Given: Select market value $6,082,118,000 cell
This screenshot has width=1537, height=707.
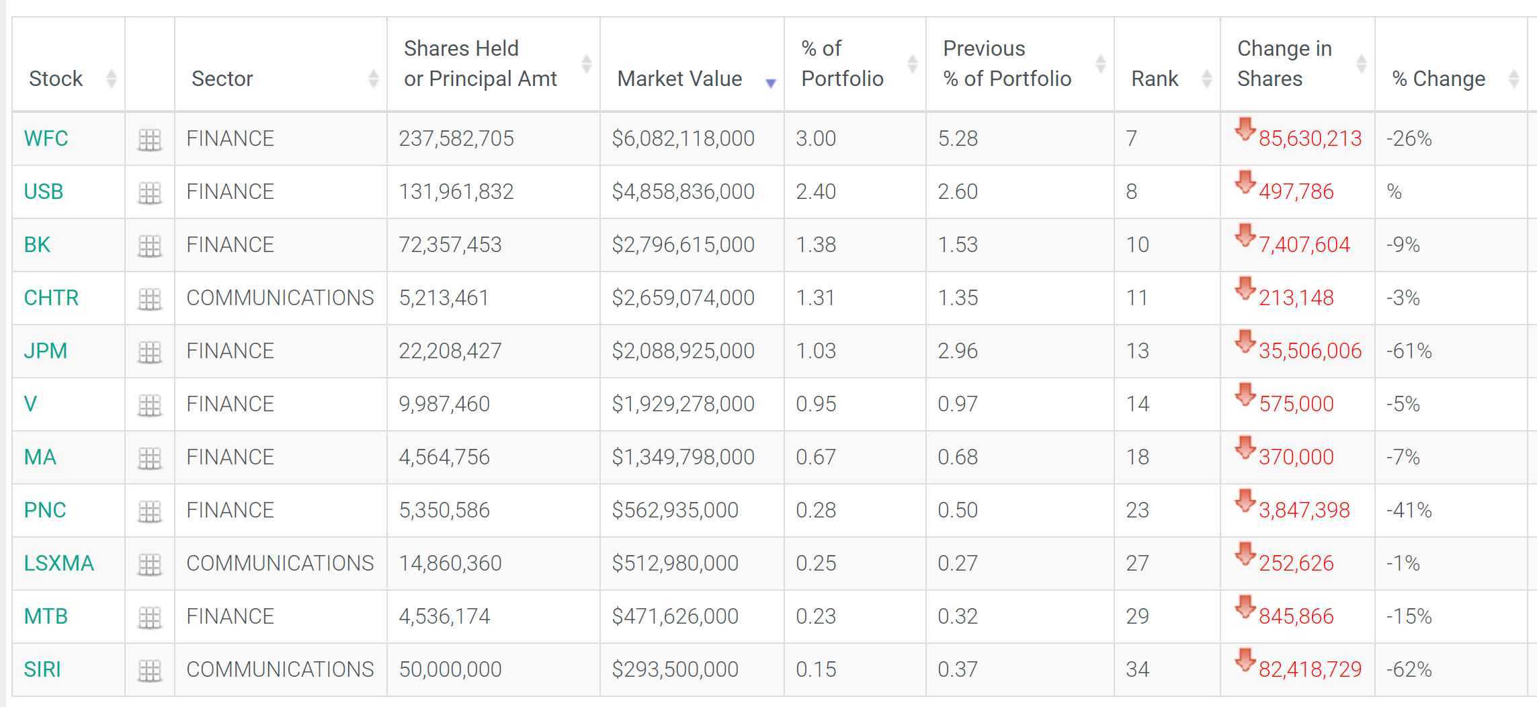Looking at the screenshot, I should 692,139.
